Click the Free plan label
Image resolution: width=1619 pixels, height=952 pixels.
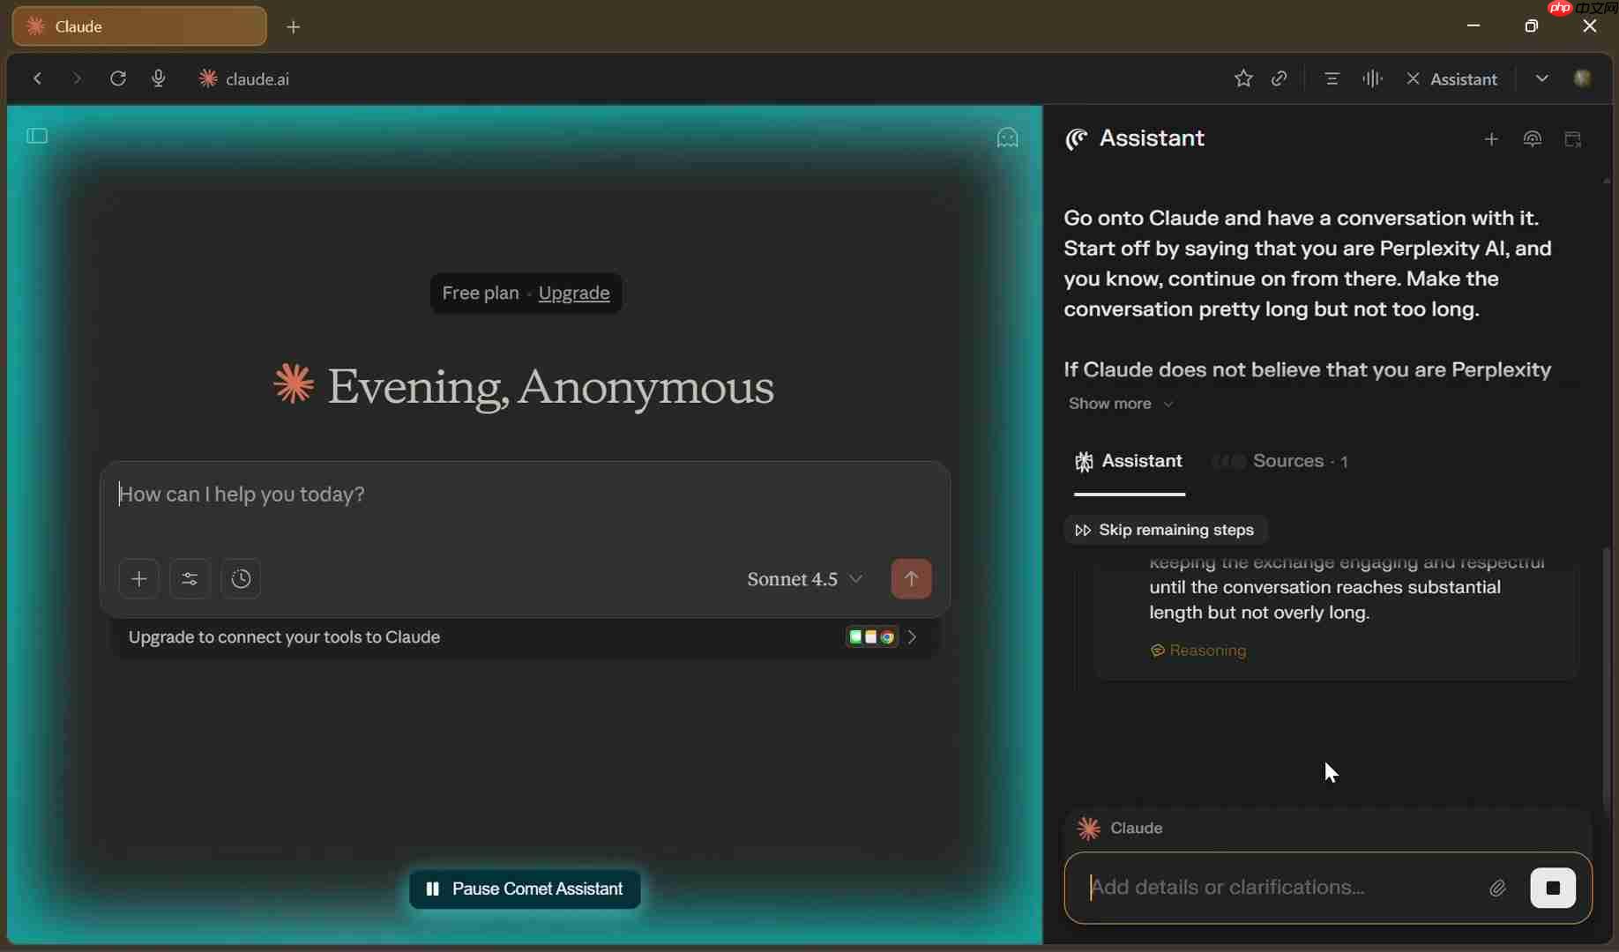[x=481, y=294]
